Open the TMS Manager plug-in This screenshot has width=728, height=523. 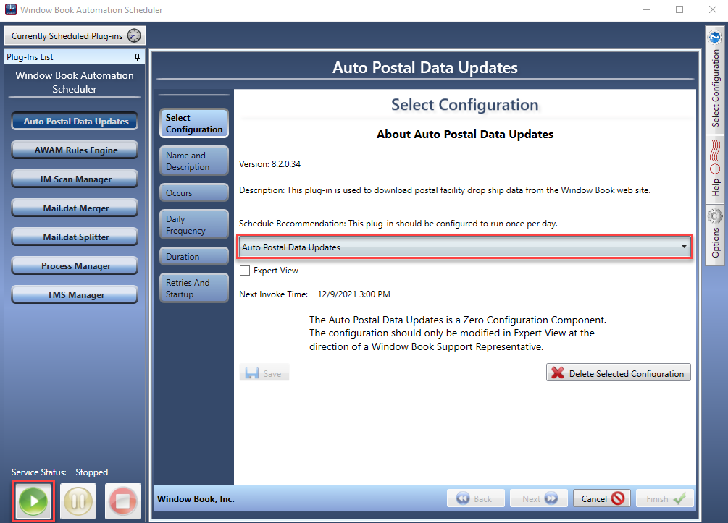click(x=75, y=295)
